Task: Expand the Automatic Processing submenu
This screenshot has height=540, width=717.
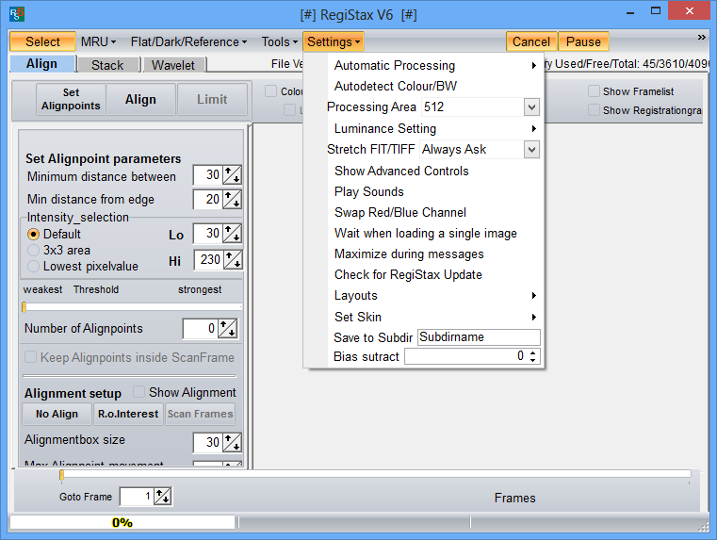Action: pyautogui.click(x=434, y=65)
